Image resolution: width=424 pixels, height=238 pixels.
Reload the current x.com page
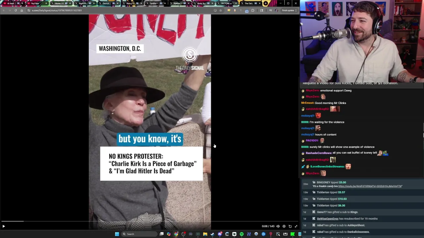16,10
